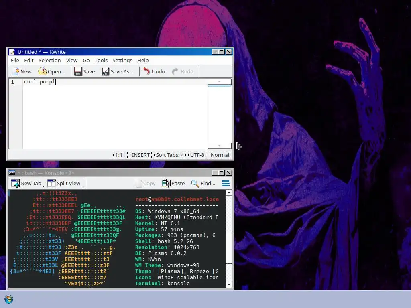Click the Save As... icon in KWrite
Image resolution: width=411 pixels, height=308 pixels.
click(105, 71)
